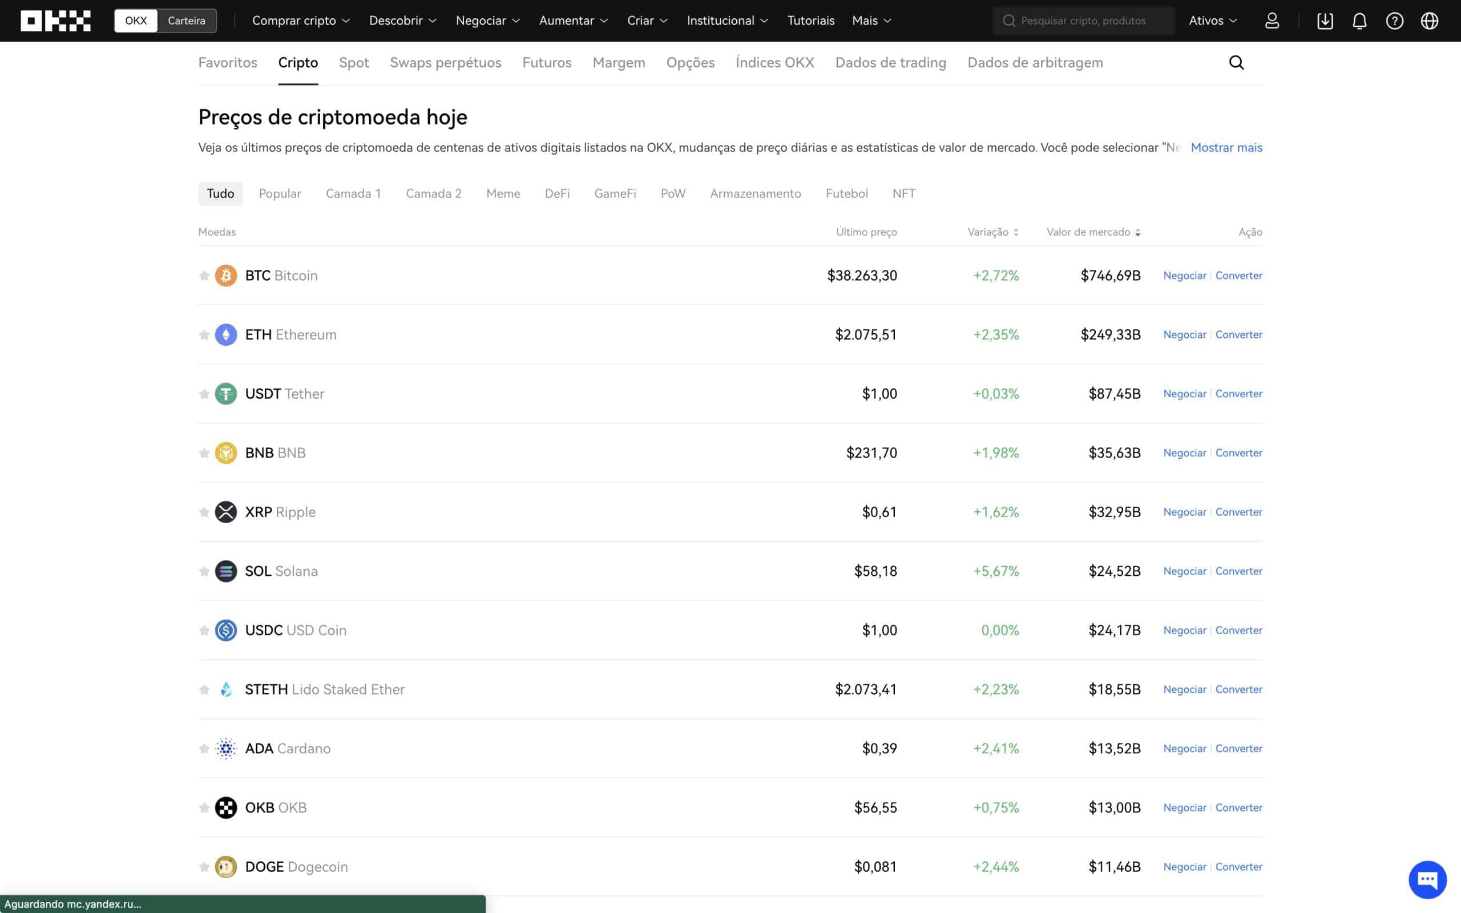Select the Meme category filter
This screenshot has width=1461, height=913.
pos(503,194)
